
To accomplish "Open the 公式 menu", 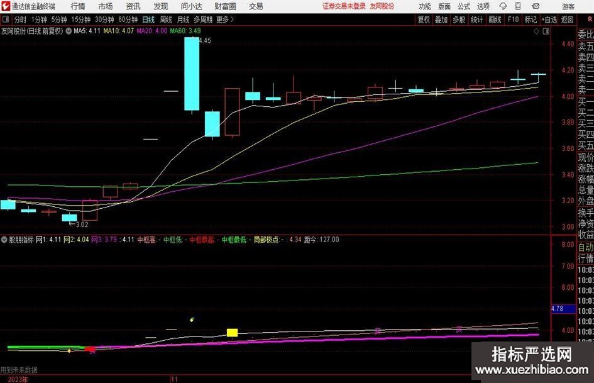I will tap(464, 6).
